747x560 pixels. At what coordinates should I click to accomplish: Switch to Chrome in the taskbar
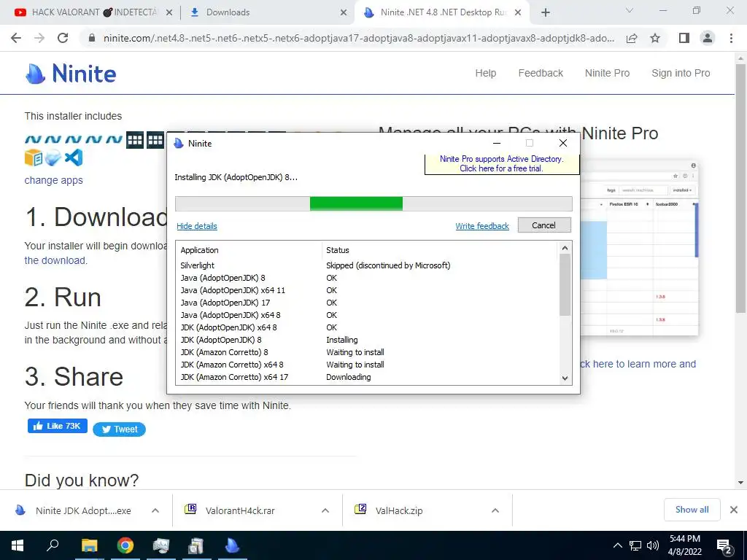(125, 545)
